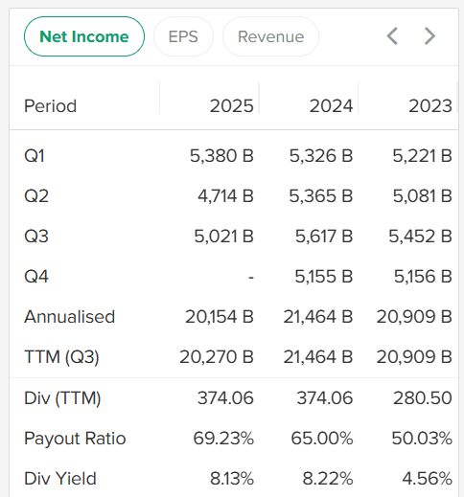Click Q1 2025 value 5,380 B

[221, 156]
